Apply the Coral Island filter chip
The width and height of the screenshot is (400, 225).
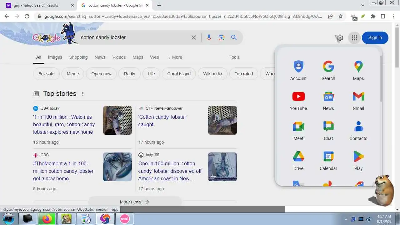179,74
